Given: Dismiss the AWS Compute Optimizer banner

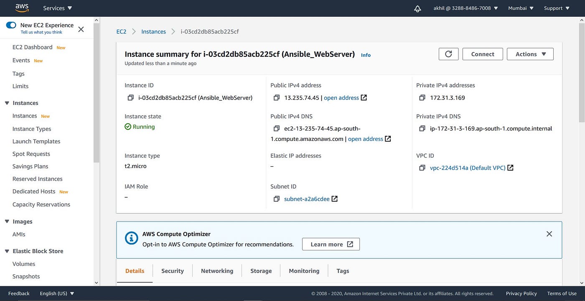Looking at the screenshot, I should [549, 234].
